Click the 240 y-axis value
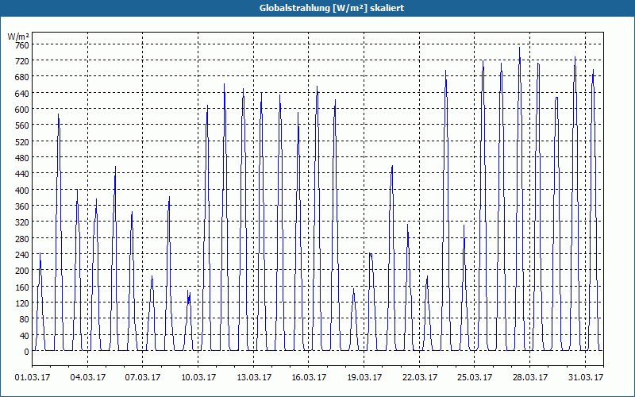The image size is (635, 397). click(x=22, y=255)
